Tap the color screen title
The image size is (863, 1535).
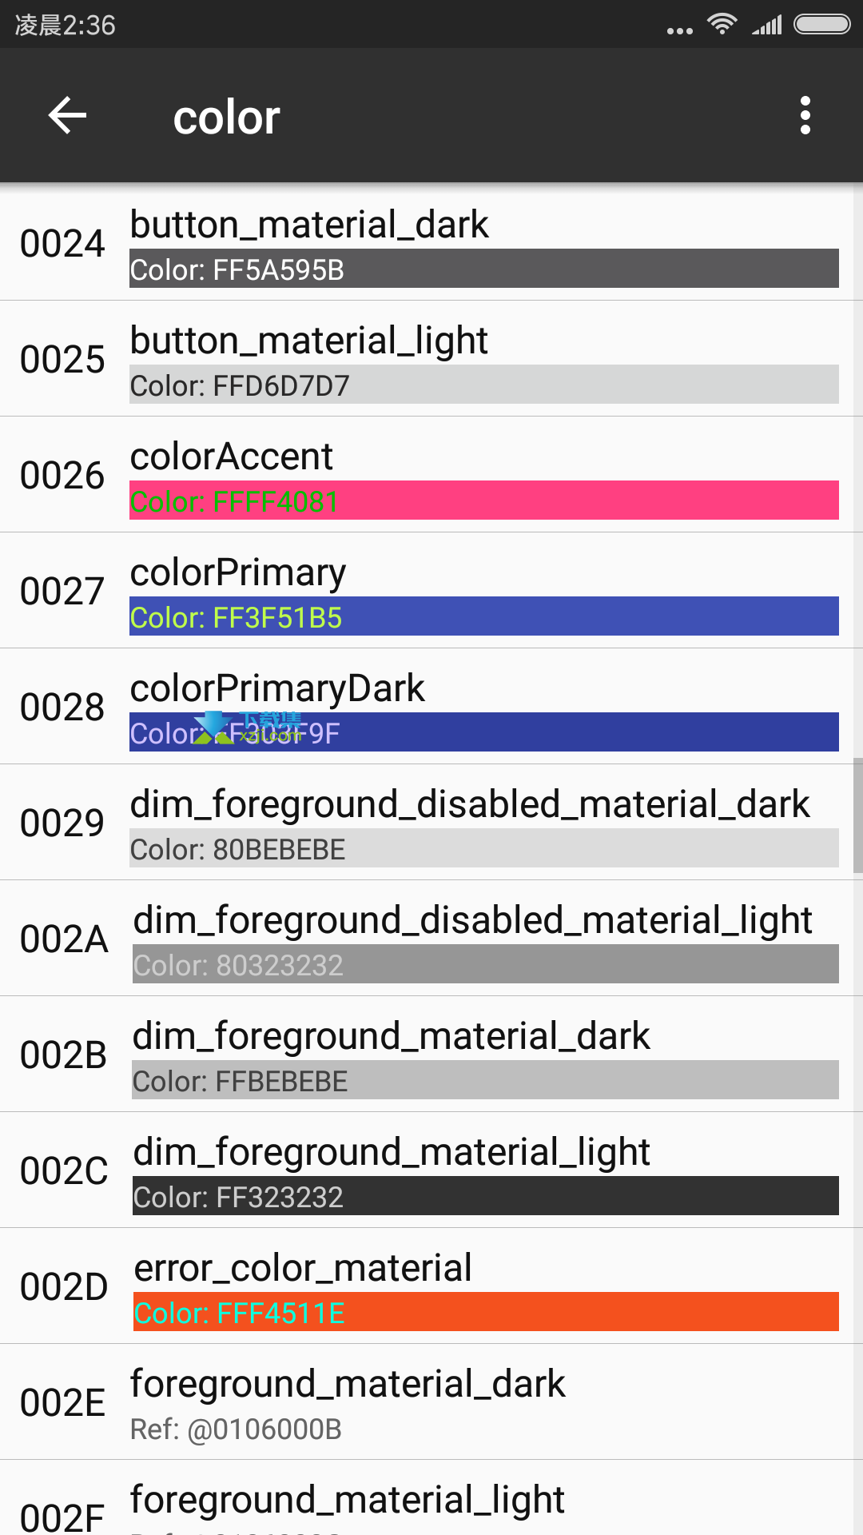coord(227,118)
